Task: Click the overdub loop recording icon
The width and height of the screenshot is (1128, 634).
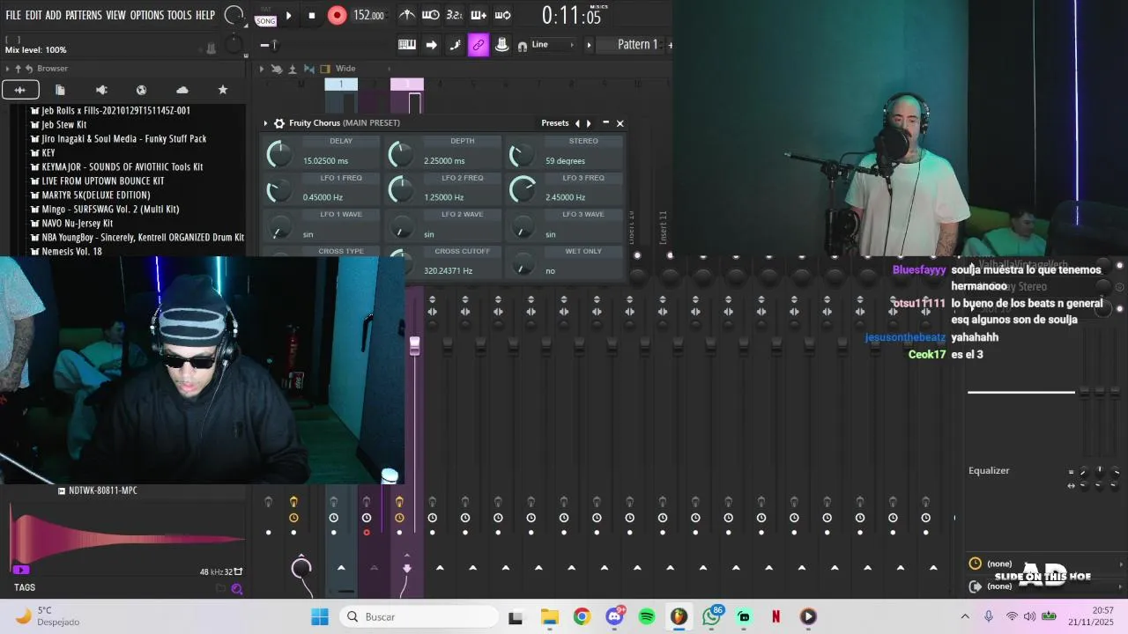Action: 479,15
